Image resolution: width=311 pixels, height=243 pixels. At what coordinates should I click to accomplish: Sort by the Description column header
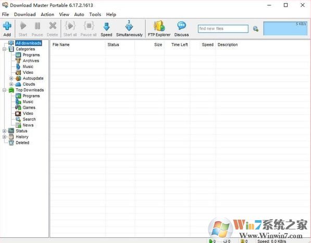point(228,45)
